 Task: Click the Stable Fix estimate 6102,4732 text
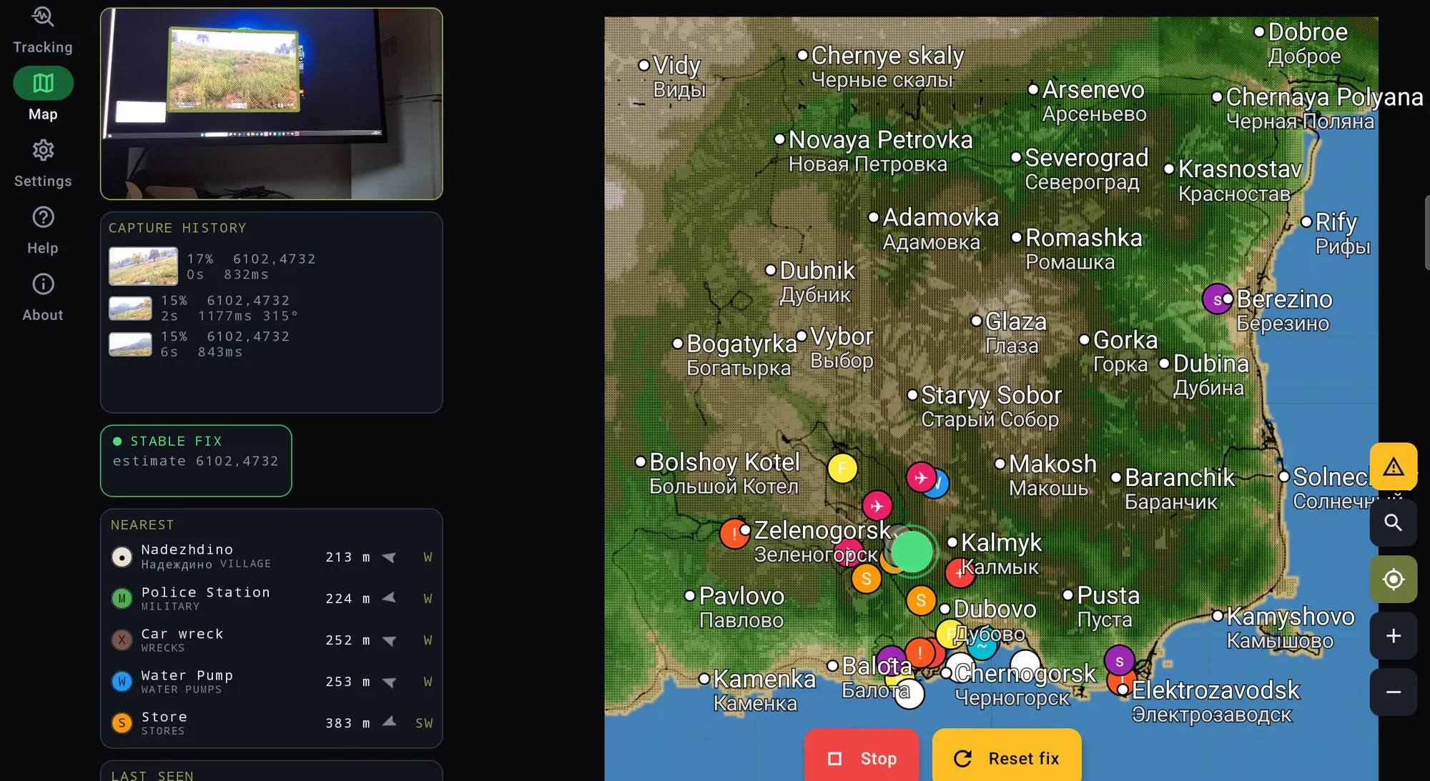(x=195, y=462)
